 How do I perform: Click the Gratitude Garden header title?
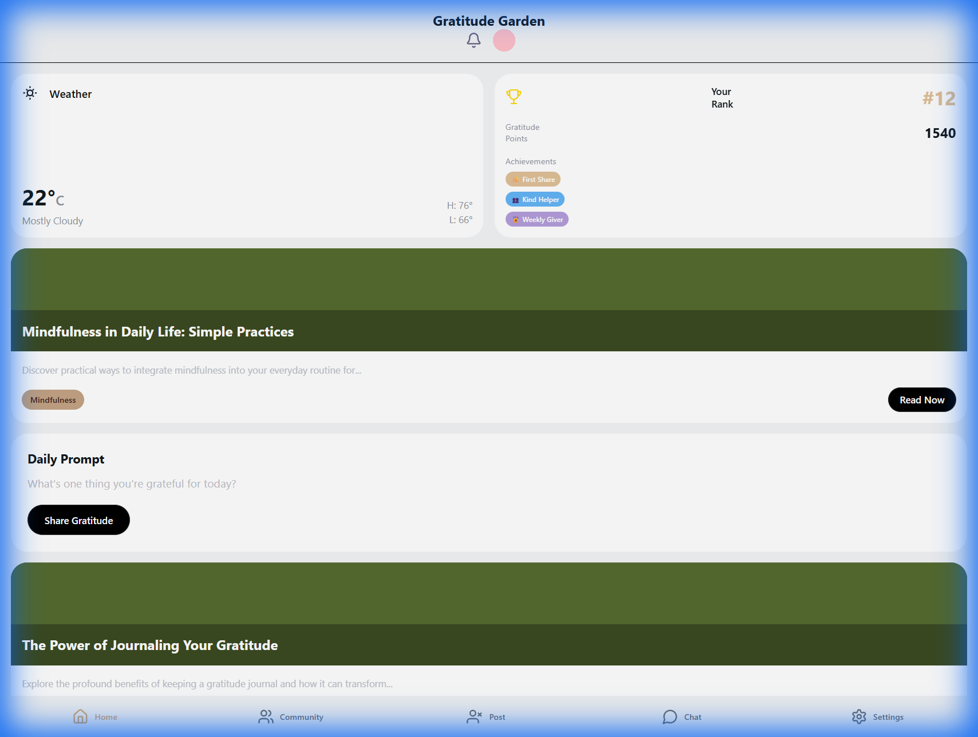coord(488,21)
